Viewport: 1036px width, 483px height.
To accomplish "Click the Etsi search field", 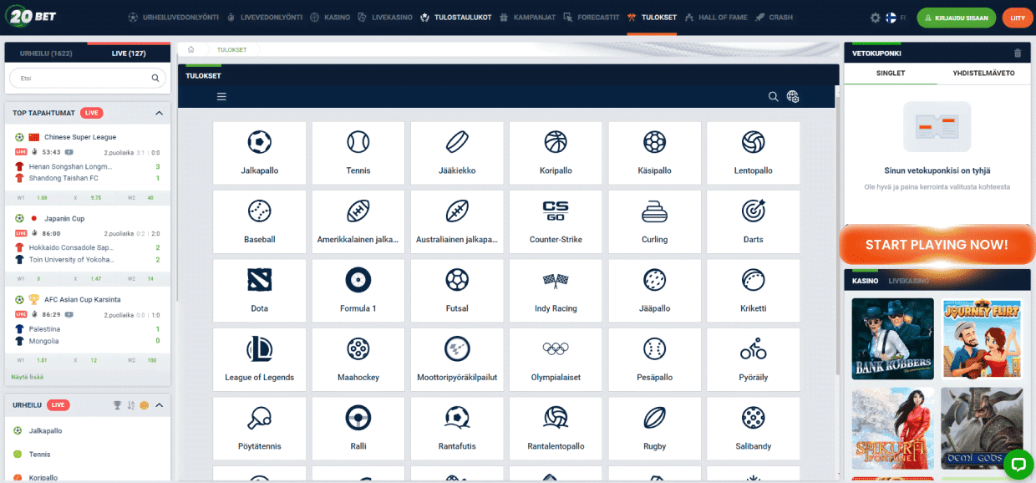I will coord(84,78).
